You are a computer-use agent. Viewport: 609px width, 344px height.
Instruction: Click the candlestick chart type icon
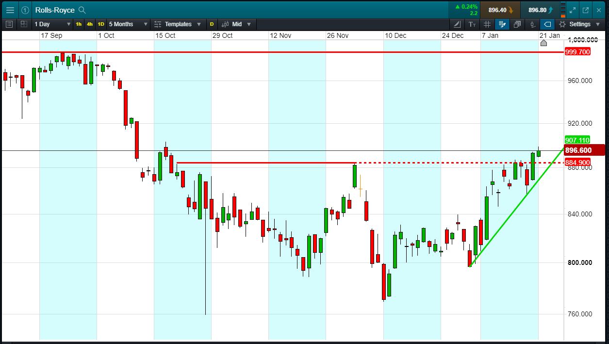(226, 24)
